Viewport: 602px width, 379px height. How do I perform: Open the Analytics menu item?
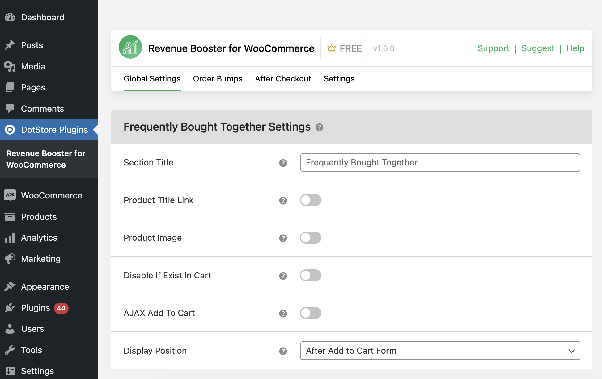pyautogui.click(x=49, y=238)
